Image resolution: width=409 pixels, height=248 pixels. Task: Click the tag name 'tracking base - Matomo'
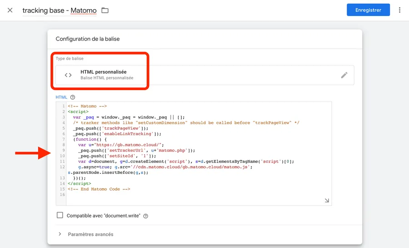point(60,10)
